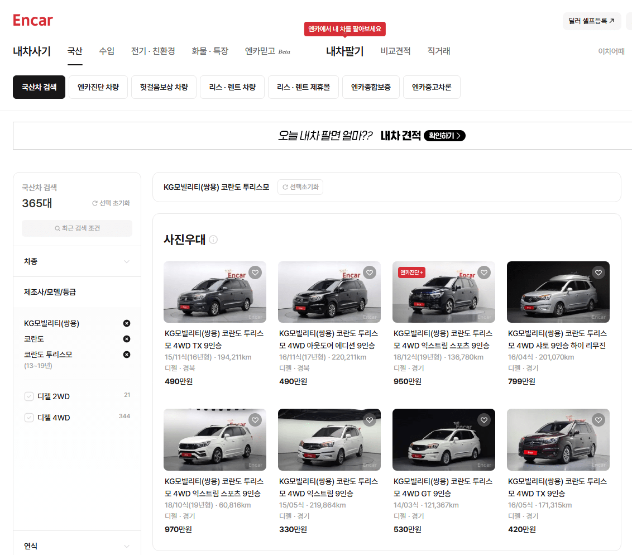
Task: Open the 15/11식 TX 9인승 car photo
Action: (215, 292)
